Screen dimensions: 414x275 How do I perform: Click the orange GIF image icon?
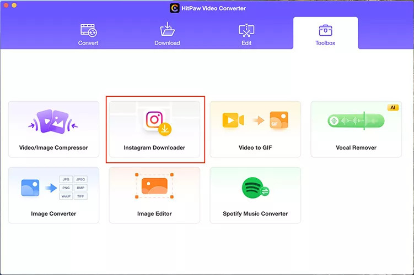[279, 120]
